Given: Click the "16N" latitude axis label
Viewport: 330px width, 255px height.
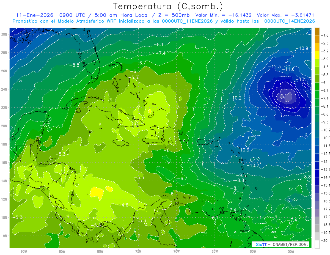Looking at the screenshot, I should 4,163.
